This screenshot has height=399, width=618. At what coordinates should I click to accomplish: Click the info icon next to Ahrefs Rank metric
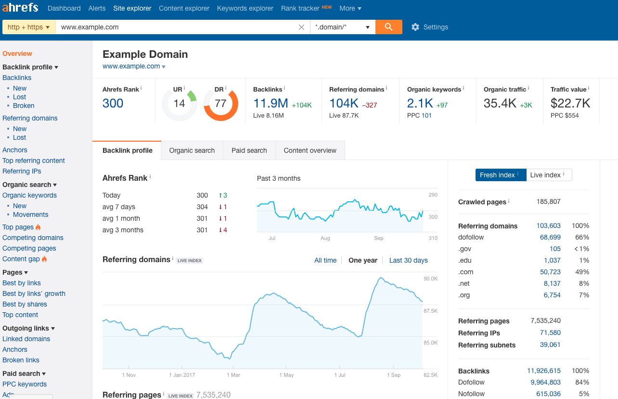click(141, 88)
